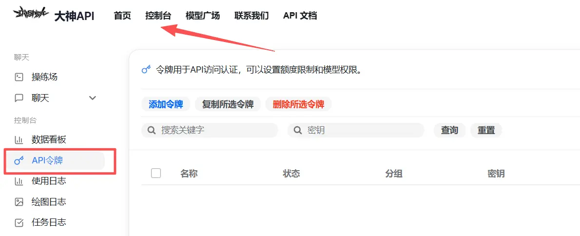Focus the 搜索关键字 search field
Image resolution: width=580 pixels, height=236 pixels.
[x=214, y=130]
